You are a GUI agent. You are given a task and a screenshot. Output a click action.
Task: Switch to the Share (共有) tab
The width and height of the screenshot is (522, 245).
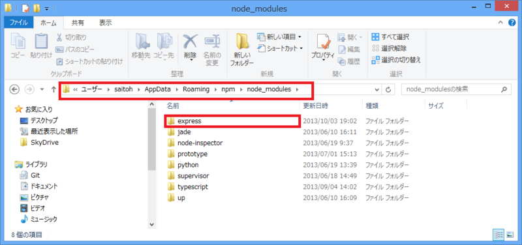(x=78, y=23)
